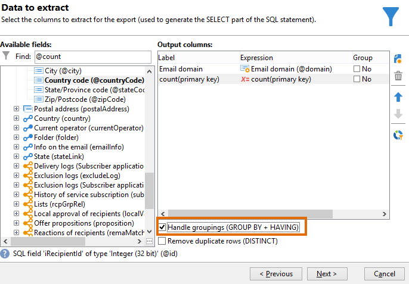This screenshot has height=284, width=409.
Task: Click the ellipsis options icon under fields tree
Action: [x=149, y=241]
